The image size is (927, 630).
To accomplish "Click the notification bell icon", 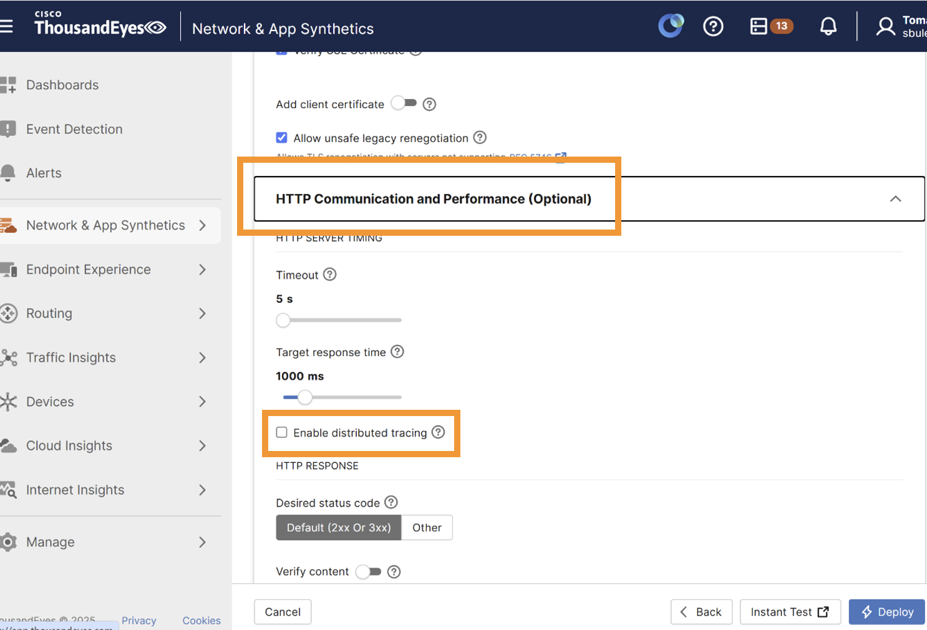I will [828, 26].
